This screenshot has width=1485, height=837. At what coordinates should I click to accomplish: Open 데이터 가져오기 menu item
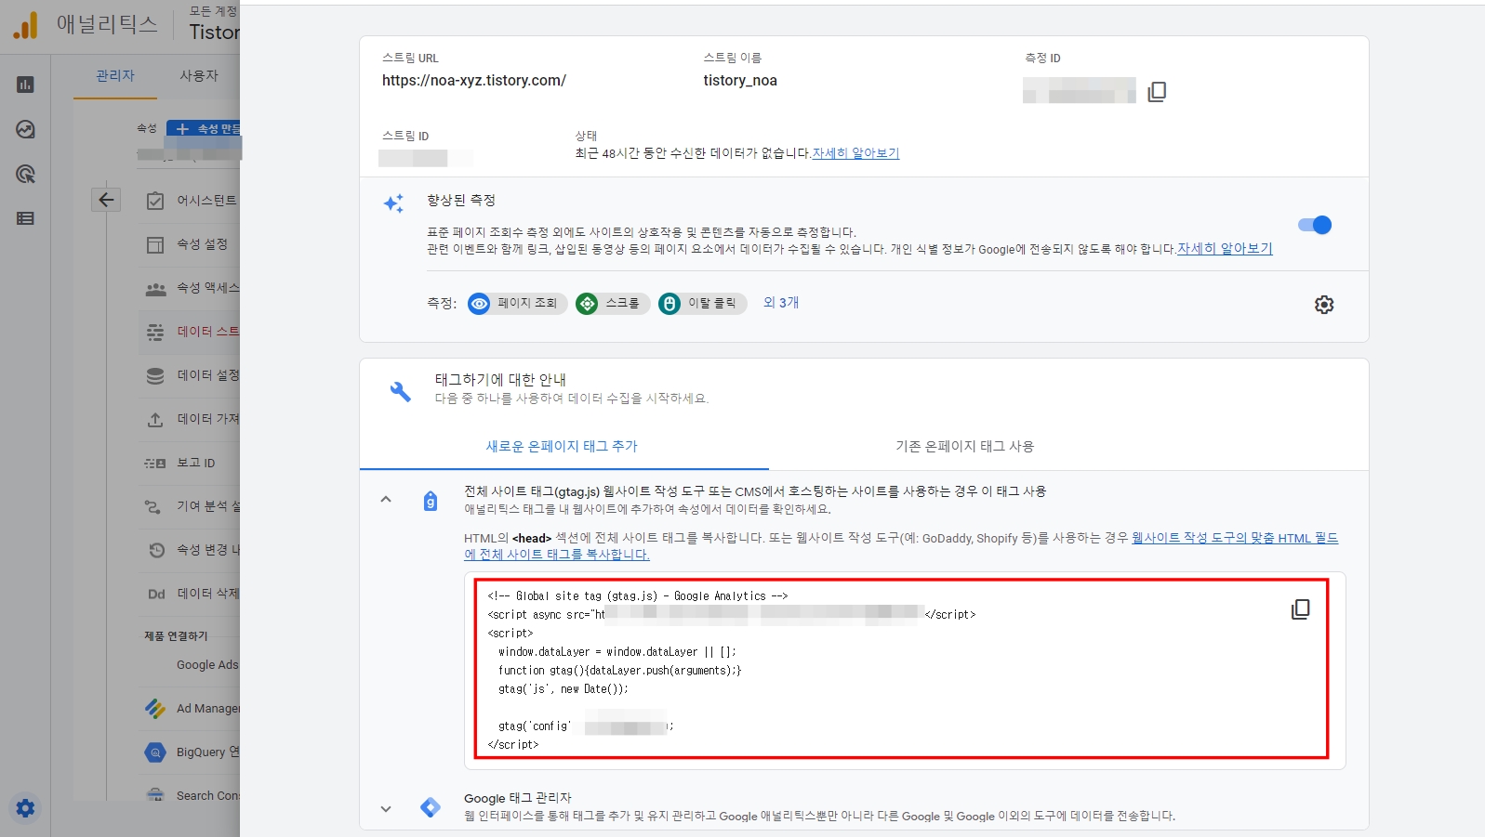(190, 419)
